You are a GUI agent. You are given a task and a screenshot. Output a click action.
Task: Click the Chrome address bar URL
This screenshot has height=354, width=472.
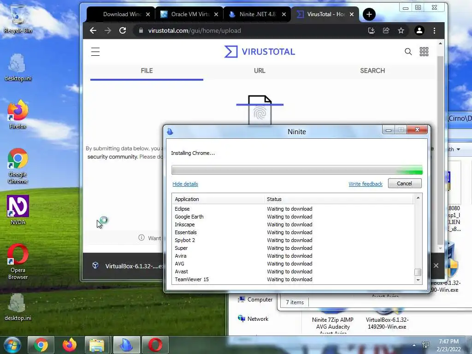point(195,31)
